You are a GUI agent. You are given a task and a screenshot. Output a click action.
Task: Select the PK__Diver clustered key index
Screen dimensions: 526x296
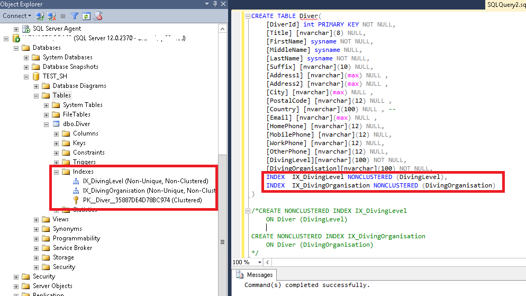pos(142,200)
